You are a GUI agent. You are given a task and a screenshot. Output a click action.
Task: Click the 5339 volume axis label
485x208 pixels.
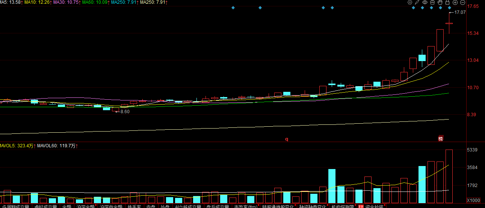coord(472,150)
